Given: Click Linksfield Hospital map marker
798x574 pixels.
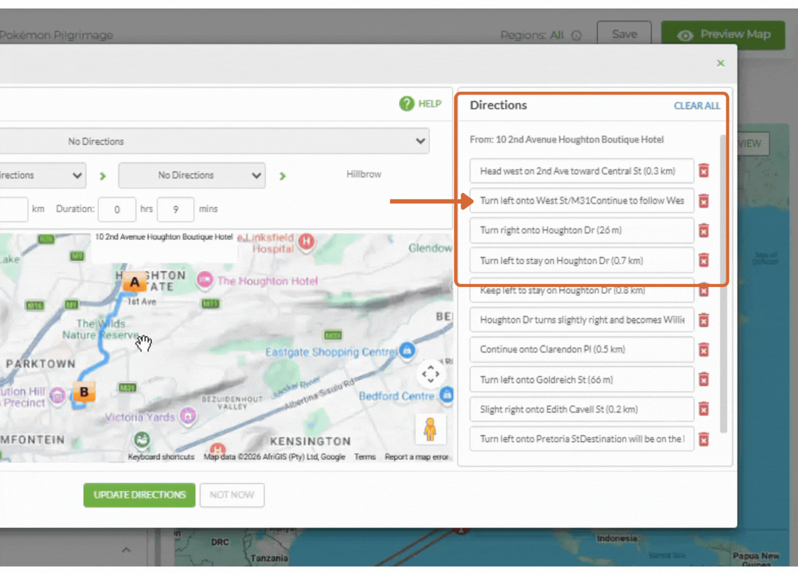Looking at the screenshot, I should [x=306, y=242].
